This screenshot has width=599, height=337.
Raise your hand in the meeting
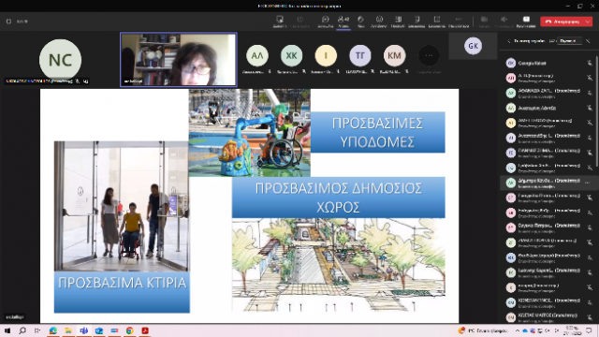(360, 22)
